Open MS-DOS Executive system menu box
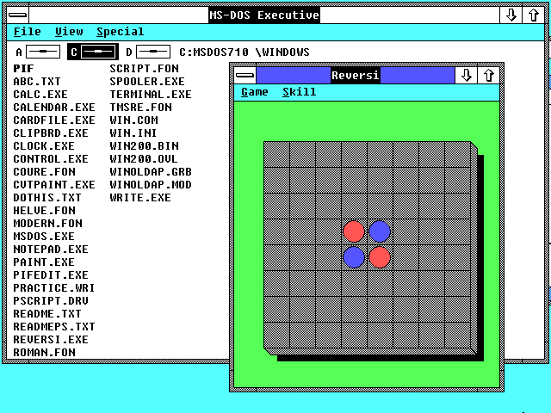The image size is (551, 413). click(17, 15)
